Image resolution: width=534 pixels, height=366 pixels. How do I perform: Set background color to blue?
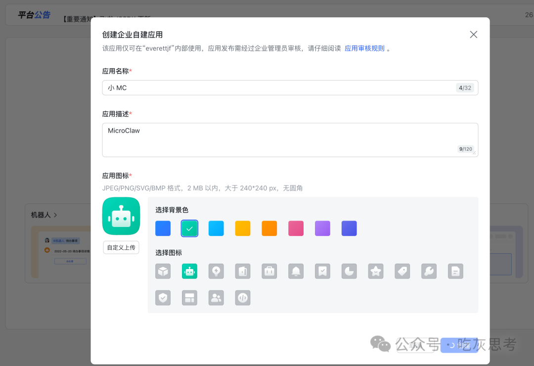click(x=163, y=229)
